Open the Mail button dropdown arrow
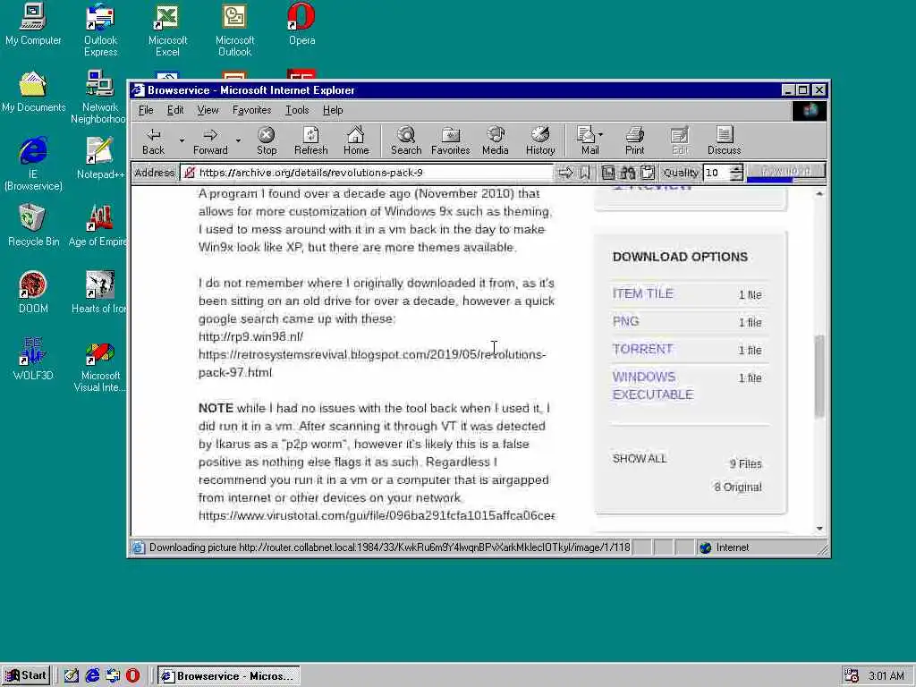 coord(601,135)
